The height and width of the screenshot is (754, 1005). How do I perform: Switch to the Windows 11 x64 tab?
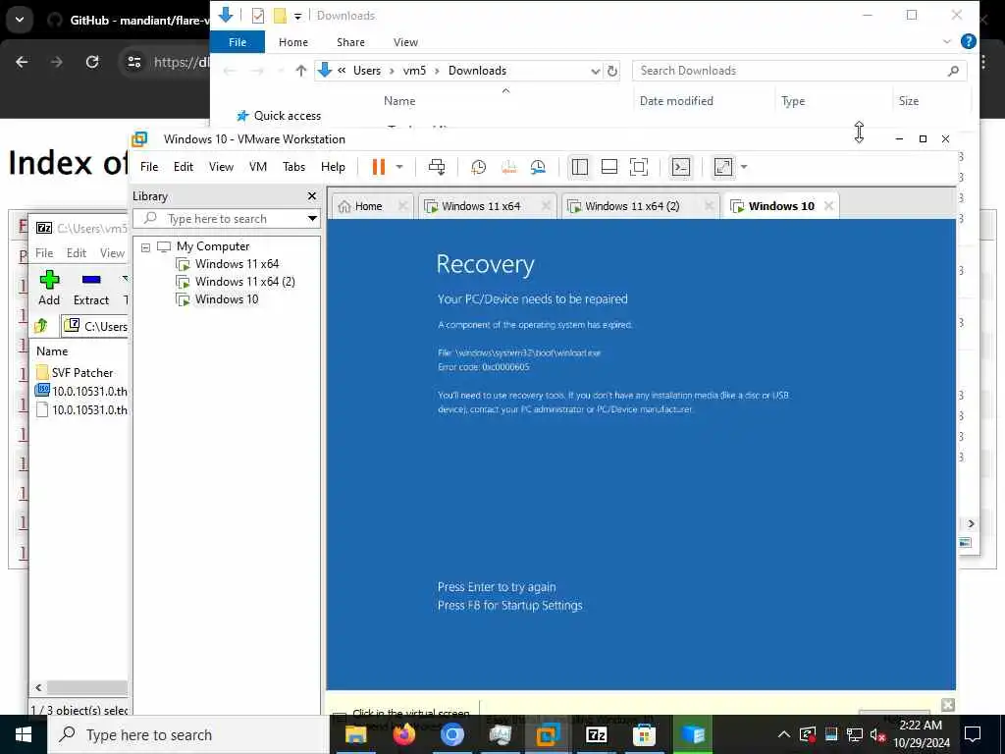coord(481,206)
